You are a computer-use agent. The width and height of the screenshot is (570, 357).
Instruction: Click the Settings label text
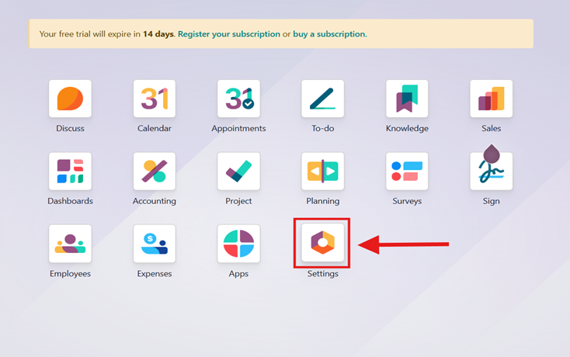[x=323, y=274]
